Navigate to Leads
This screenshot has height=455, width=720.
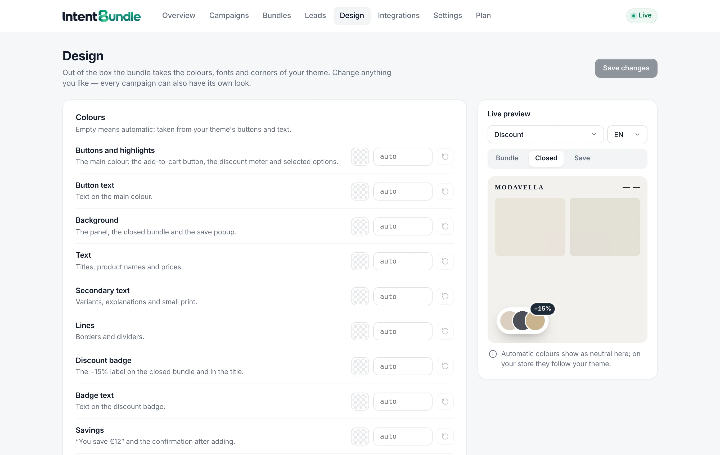coord(315,16)
